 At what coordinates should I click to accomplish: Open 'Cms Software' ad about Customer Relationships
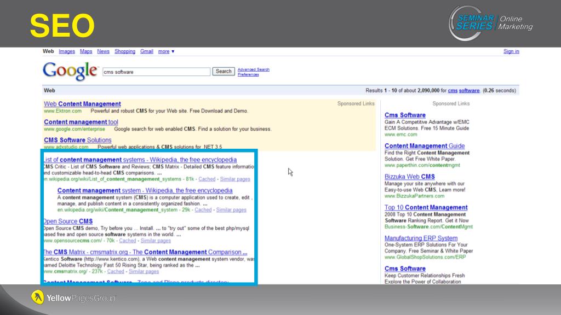[x=405, y=269]
